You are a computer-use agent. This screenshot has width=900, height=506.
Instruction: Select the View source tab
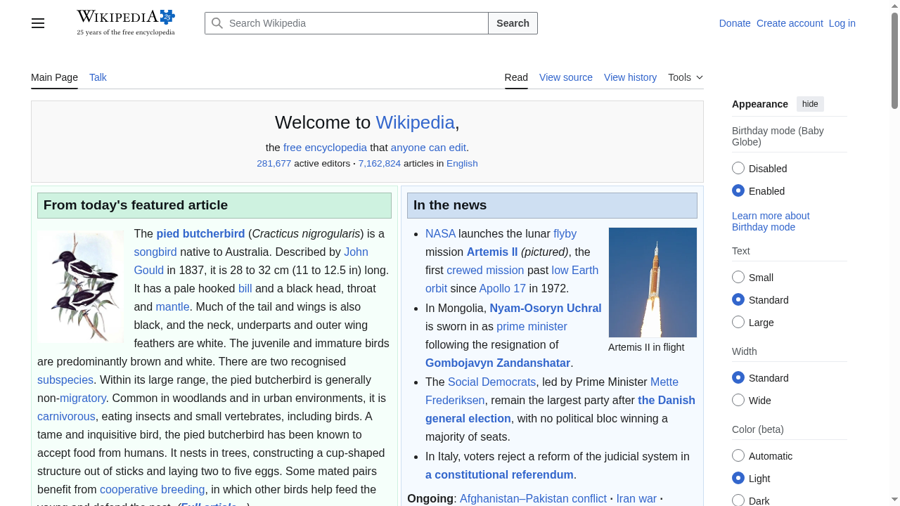click(566, 77)
